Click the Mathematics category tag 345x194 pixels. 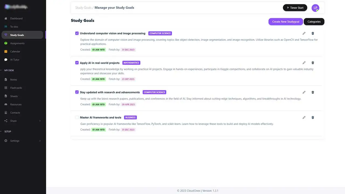pos(131,63)
